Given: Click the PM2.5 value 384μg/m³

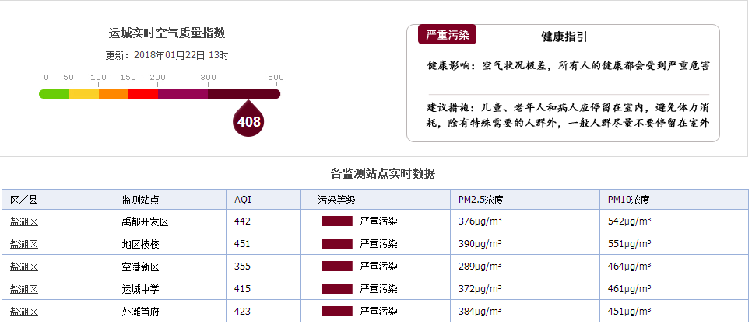Looking at the screenshot, I should coord(480,312).
